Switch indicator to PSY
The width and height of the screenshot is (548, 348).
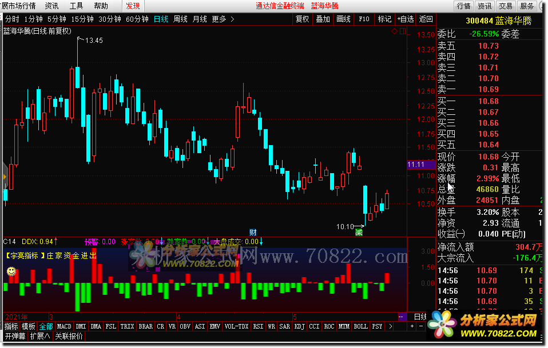(x=377, y=326)
